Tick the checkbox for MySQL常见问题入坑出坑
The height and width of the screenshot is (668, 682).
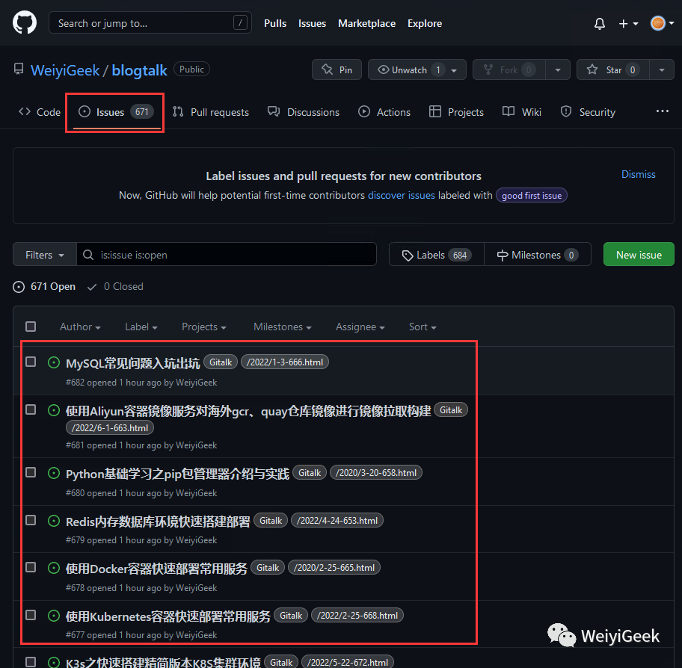[31, 362]
